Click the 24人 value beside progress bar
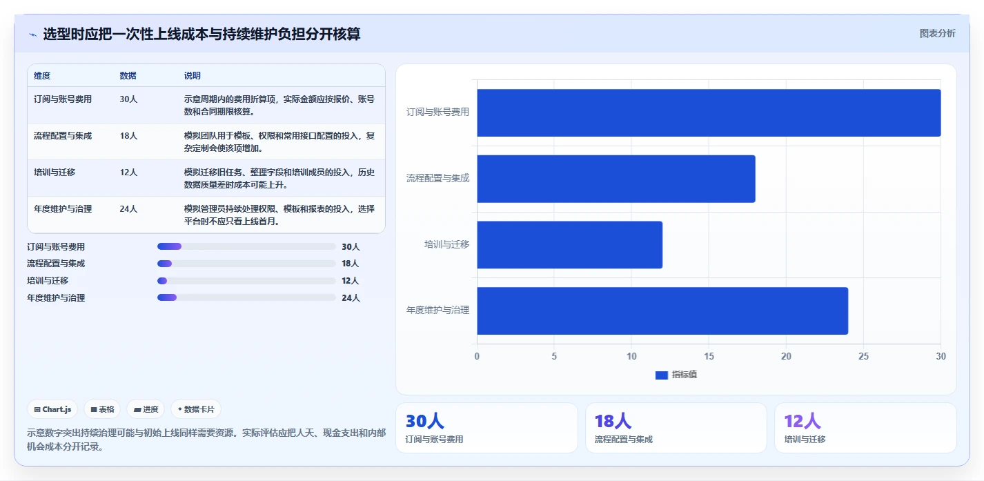984x481 pixels. 351,298
